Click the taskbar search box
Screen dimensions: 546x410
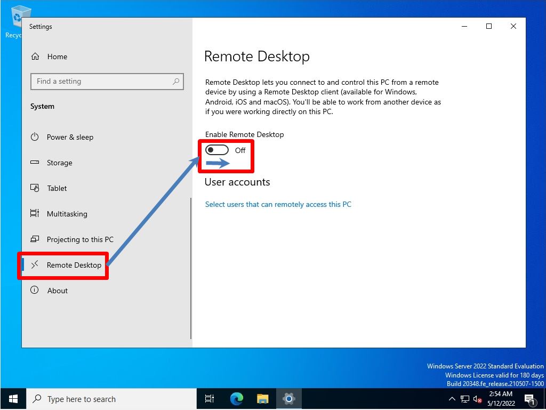[x=111, y=399]
